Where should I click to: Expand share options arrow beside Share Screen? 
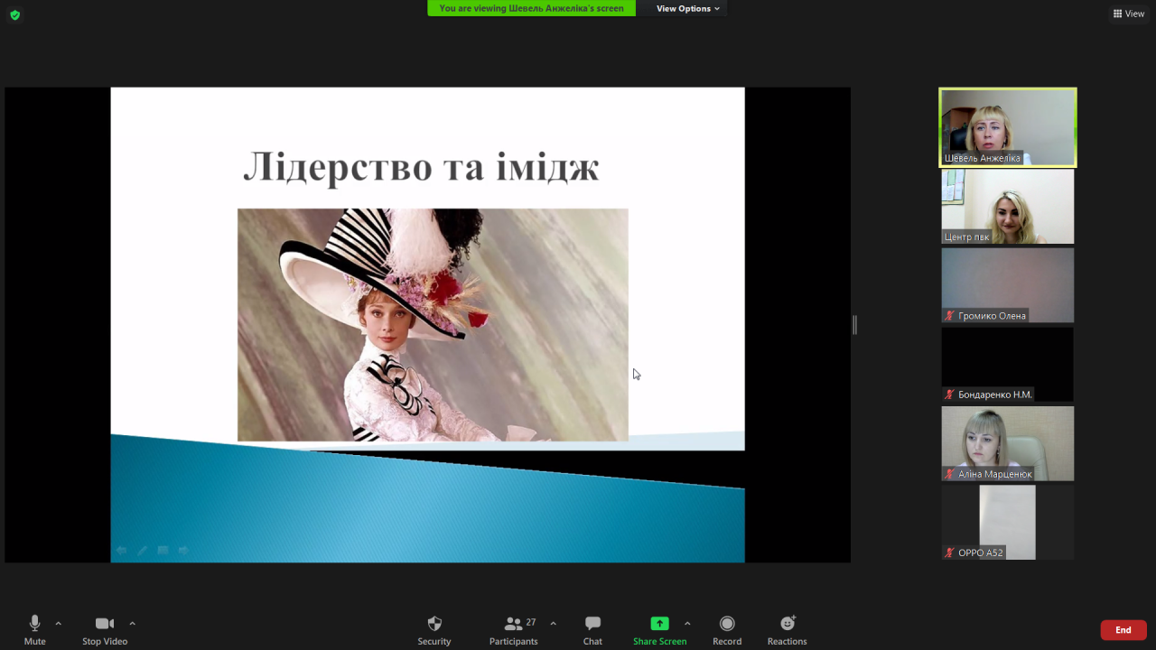[687, 623]
